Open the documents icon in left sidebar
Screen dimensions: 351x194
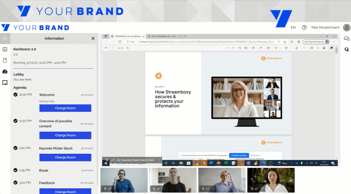tap(5, 61)
